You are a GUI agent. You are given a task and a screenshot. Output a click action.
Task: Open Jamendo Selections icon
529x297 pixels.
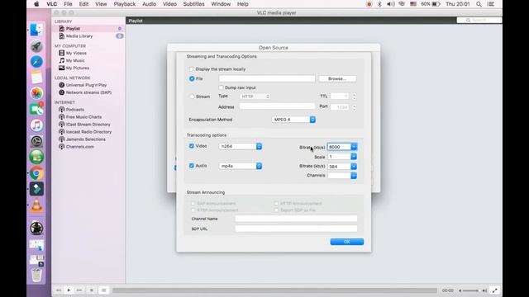[x=62, y=139]
